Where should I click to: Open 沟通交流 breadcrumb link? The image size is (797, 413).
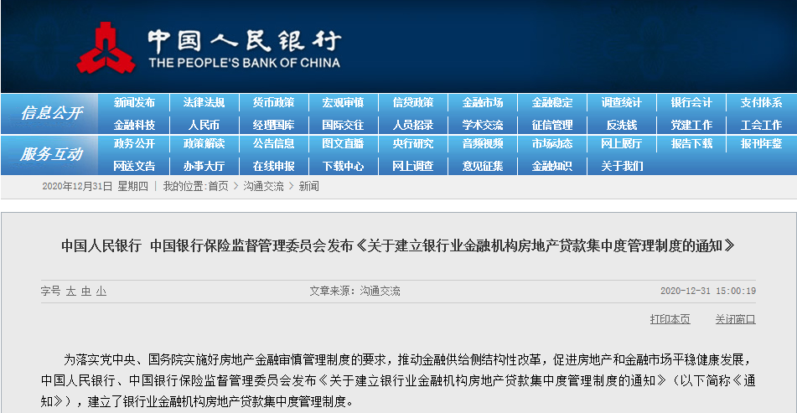coord(263,187)
